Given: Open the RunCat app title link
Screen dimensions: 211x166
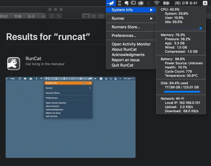Looking at the screenshot, I should [x=33, y=58].
